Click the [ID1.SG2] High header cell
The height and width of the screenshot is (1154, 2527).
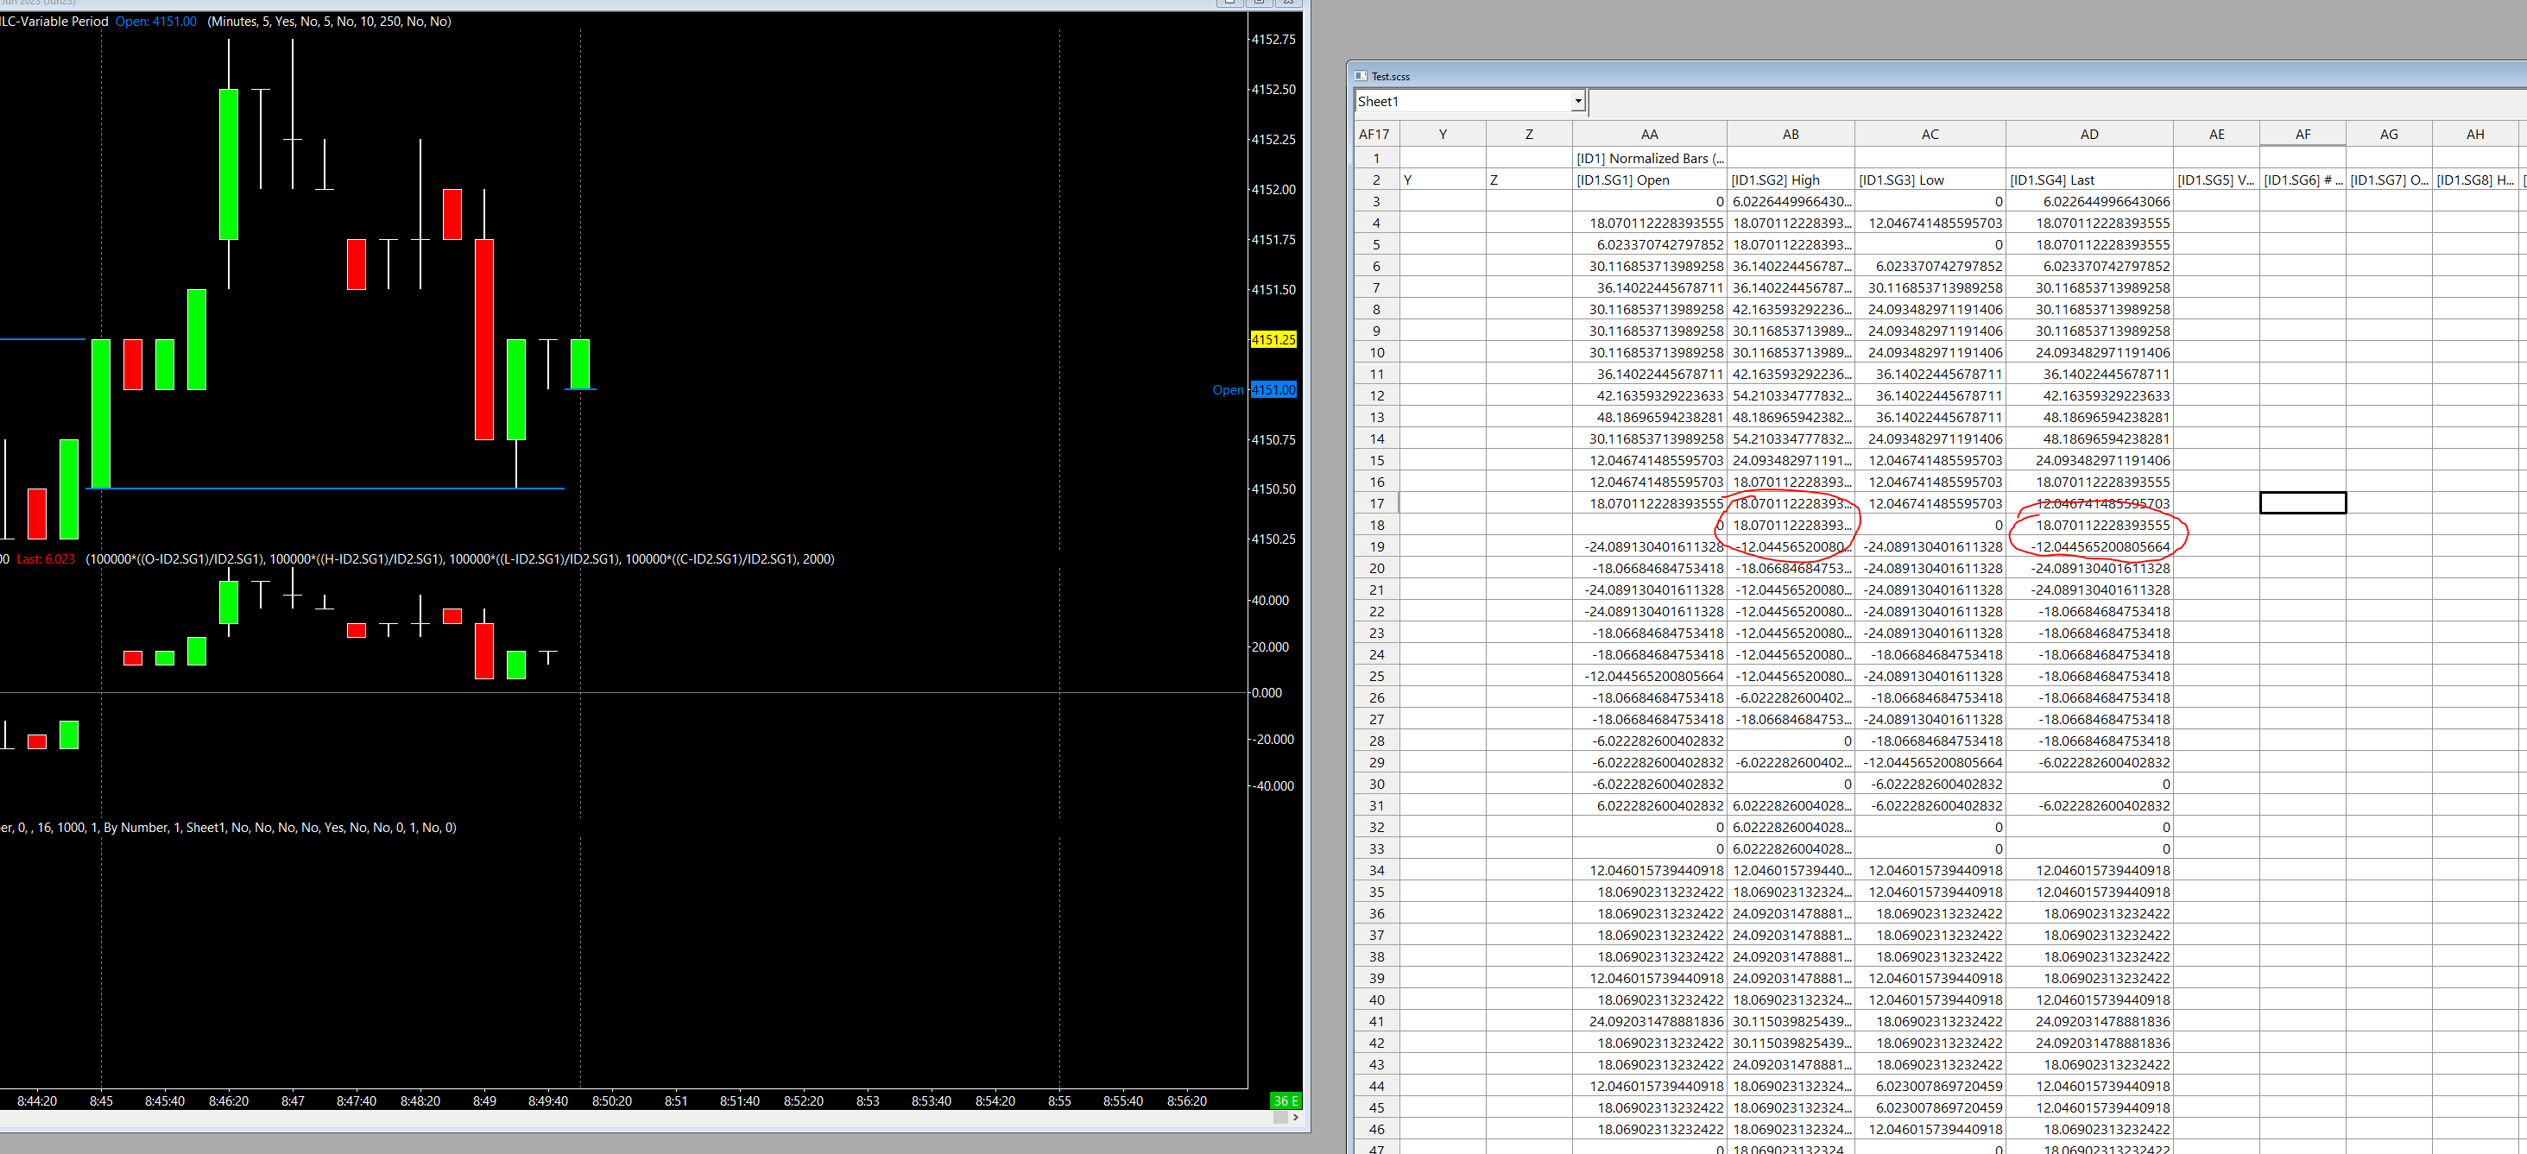1790,180
